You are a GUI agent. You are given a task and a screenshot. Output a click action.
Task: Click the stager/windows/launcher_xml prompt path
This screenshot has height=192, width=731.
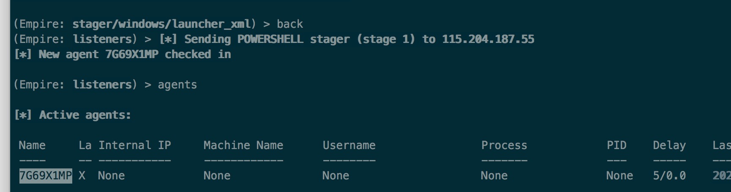click(162, 24)
